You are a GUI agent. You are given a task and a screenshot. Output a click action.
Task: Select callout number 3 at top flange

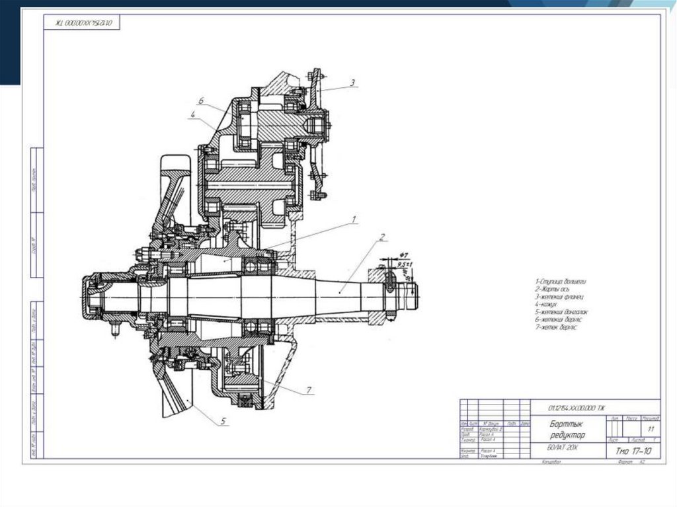click(353, 82)
